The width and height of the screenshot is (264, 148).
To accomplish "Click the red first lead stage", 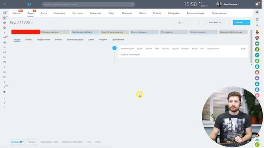I will pyautogui.click(x=26, y=32).
